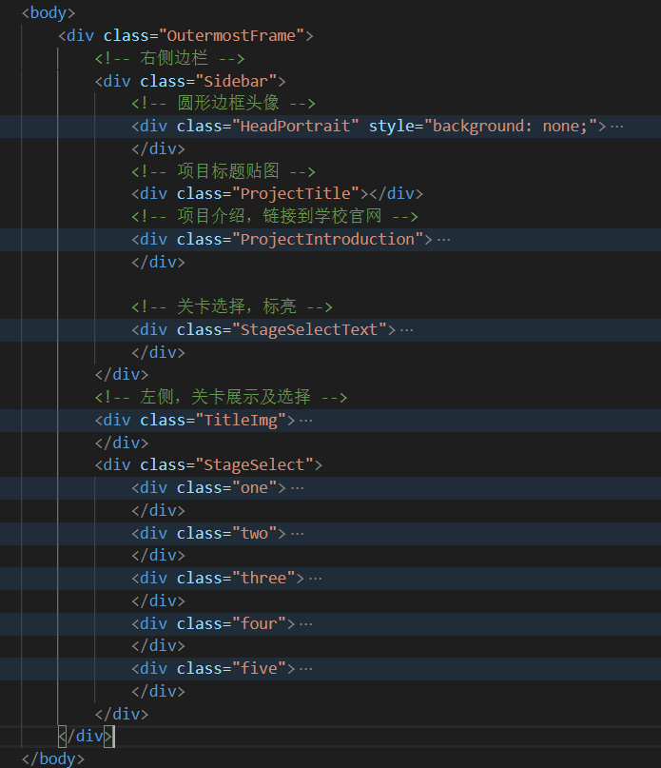
Task: Click the closing div with highlighted brackets
Action: [x=86, y=737]
